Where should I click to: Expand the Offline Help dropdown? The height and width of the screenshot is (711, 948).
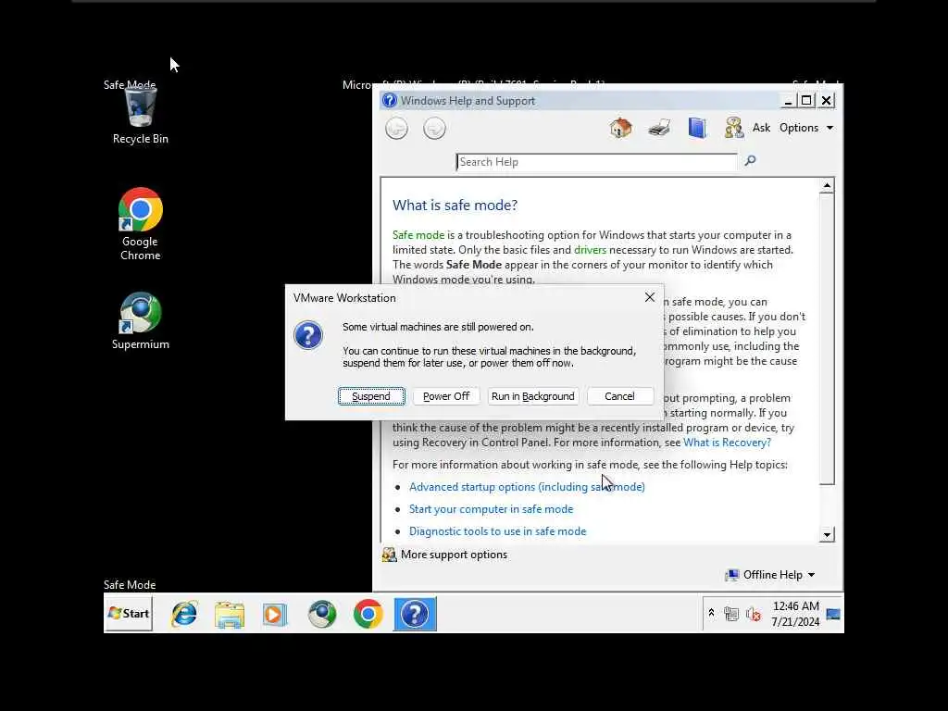[770, 575]
